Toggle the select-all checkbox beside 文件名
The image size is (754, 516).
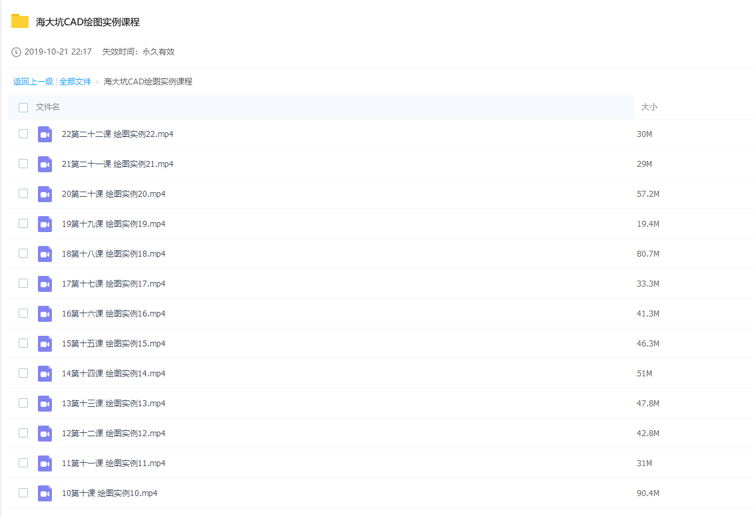point(23,107)
